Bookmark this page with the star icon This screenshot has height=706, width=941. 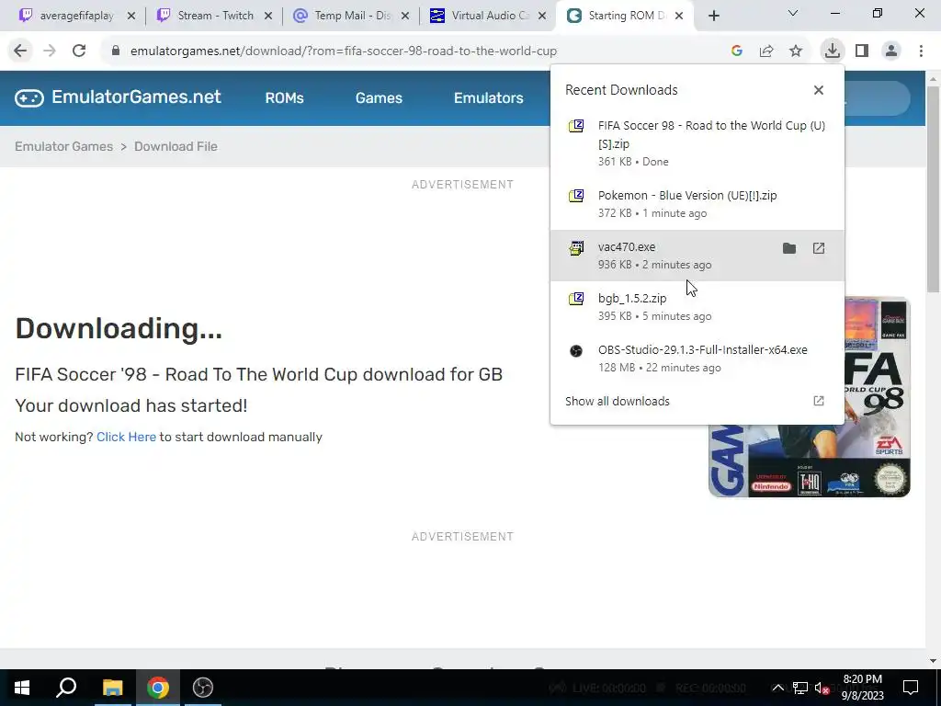[x=796, y=51]
